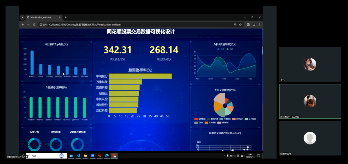Select the Visualization_end.html tab
The width and height of the screenshot is (348, 164).
point(44,17)
